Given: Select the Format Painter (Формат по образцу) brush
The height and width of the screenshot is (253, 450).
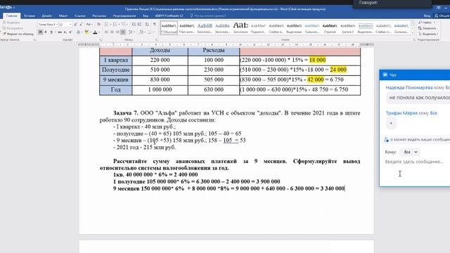Looking at the screenshot, I should coord(4,34).
